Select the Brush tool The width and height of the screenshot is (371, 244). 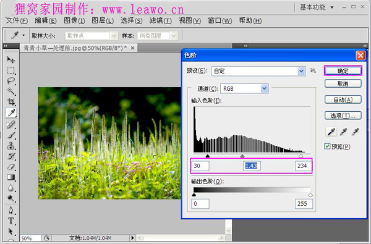point(11,135)
